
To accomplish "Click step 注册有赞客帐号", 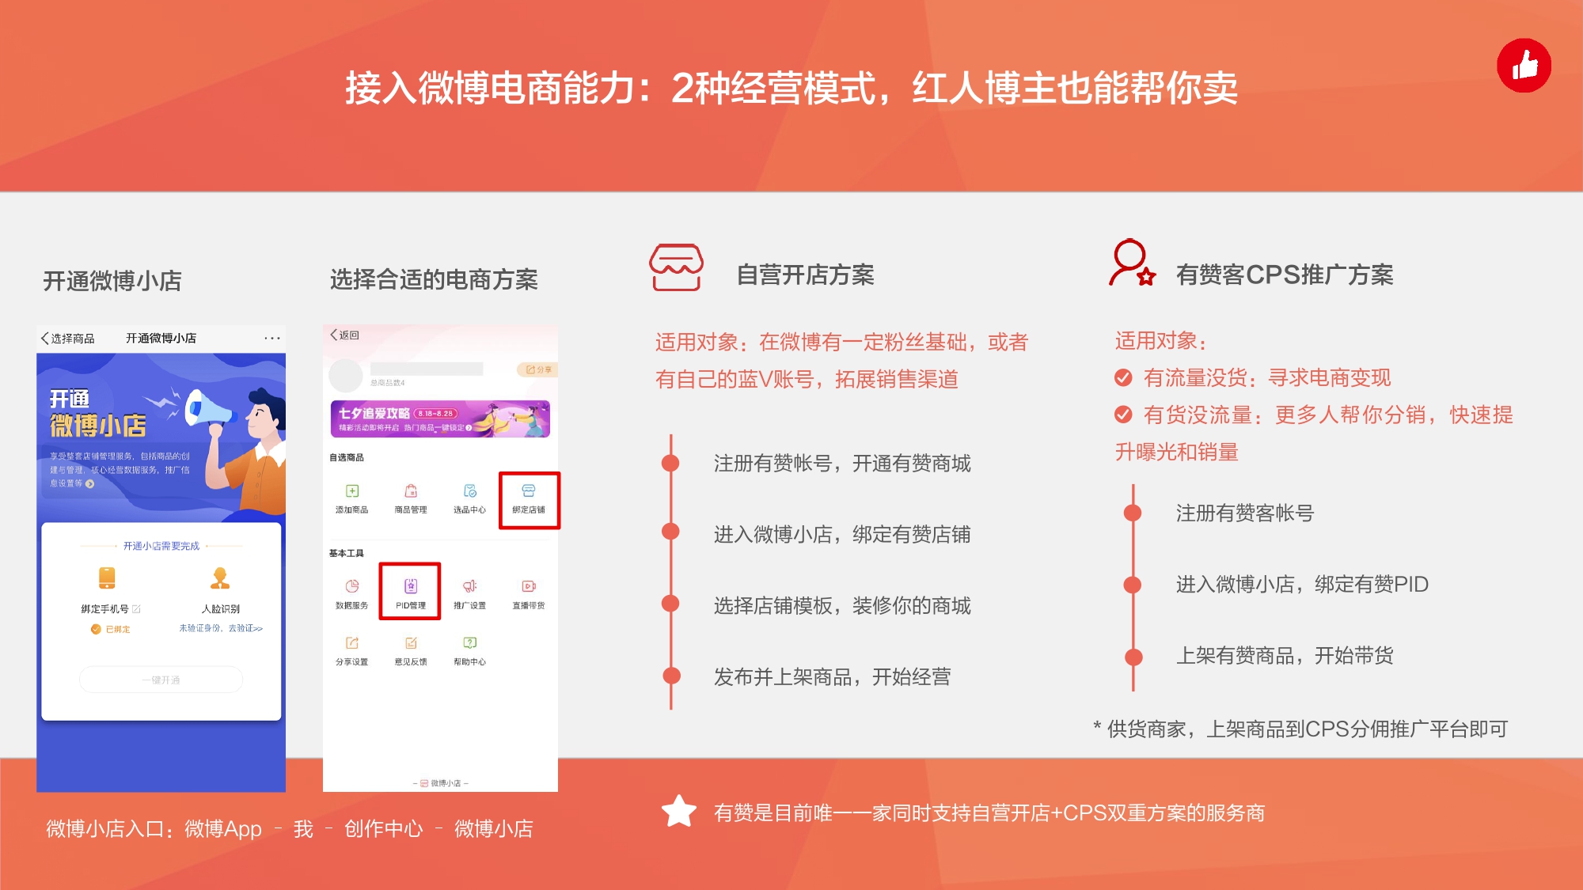I will tap(1244, 513).
